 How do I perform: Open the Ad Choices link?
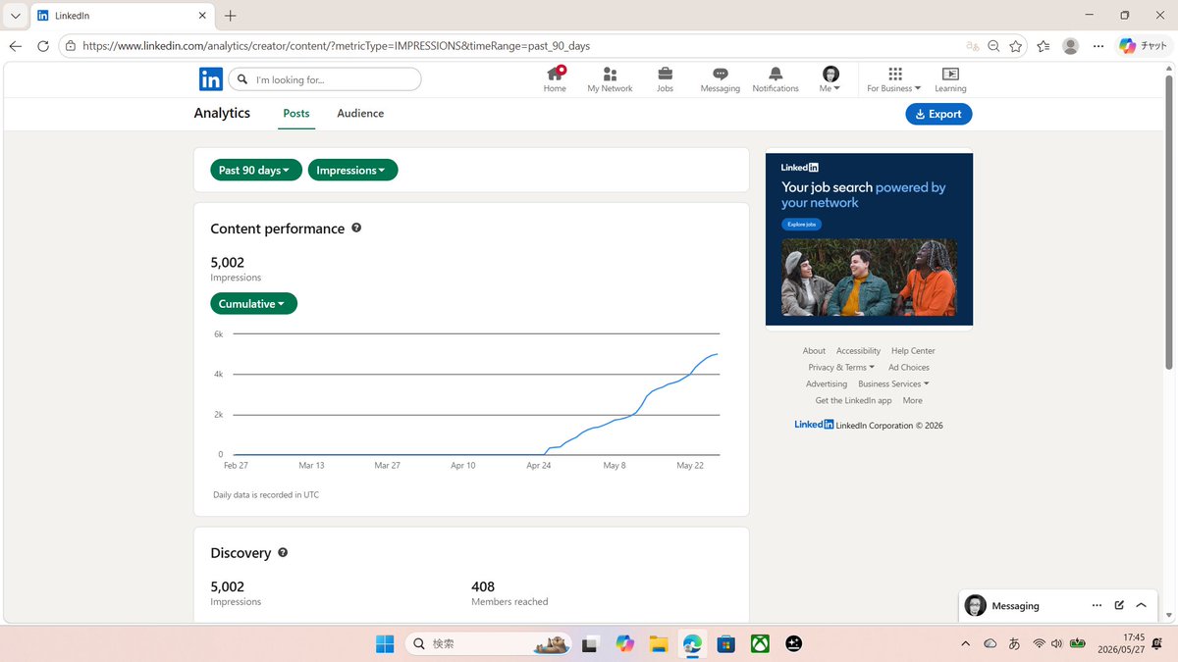point(909,367)
